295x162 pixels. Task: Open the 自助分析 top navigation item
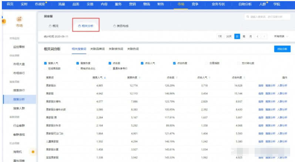coord(245,4)
